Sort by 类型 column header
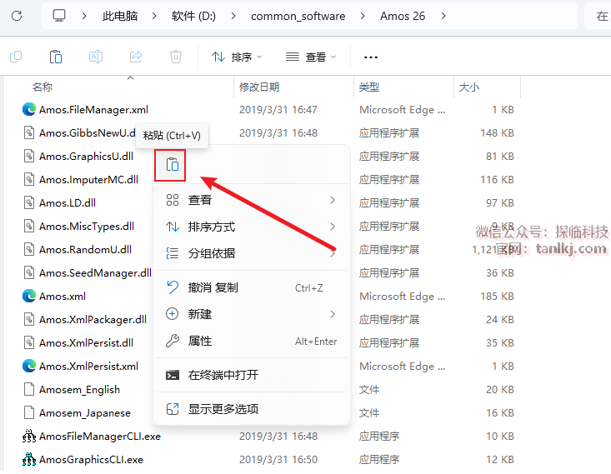This screenshot has height=474, width=611. click(x=369, y=87)
